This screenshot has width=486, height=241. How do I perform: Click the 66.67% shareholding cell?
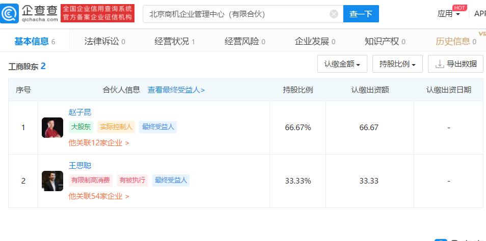coord(298,128)
